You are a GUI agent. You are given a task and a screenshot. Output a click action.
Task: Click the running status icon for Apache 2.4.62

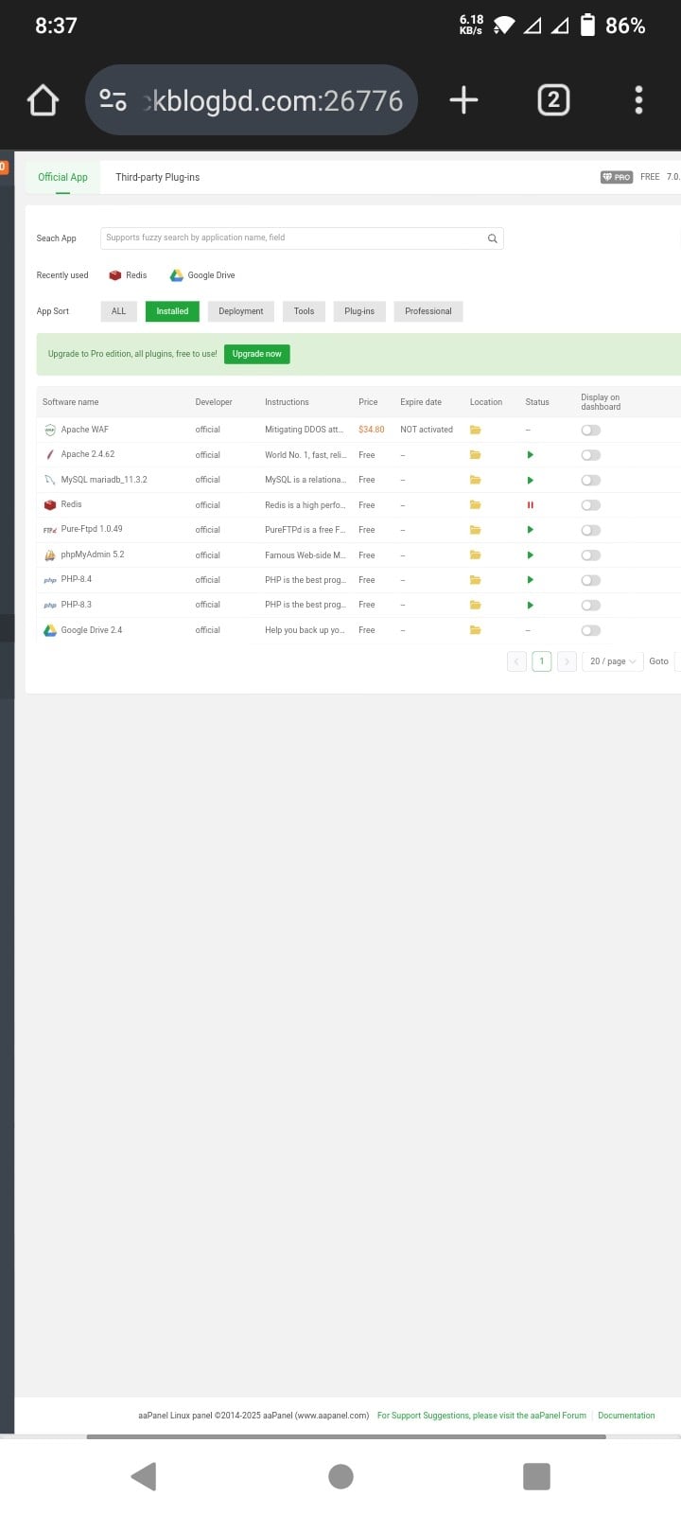[530, 455]
